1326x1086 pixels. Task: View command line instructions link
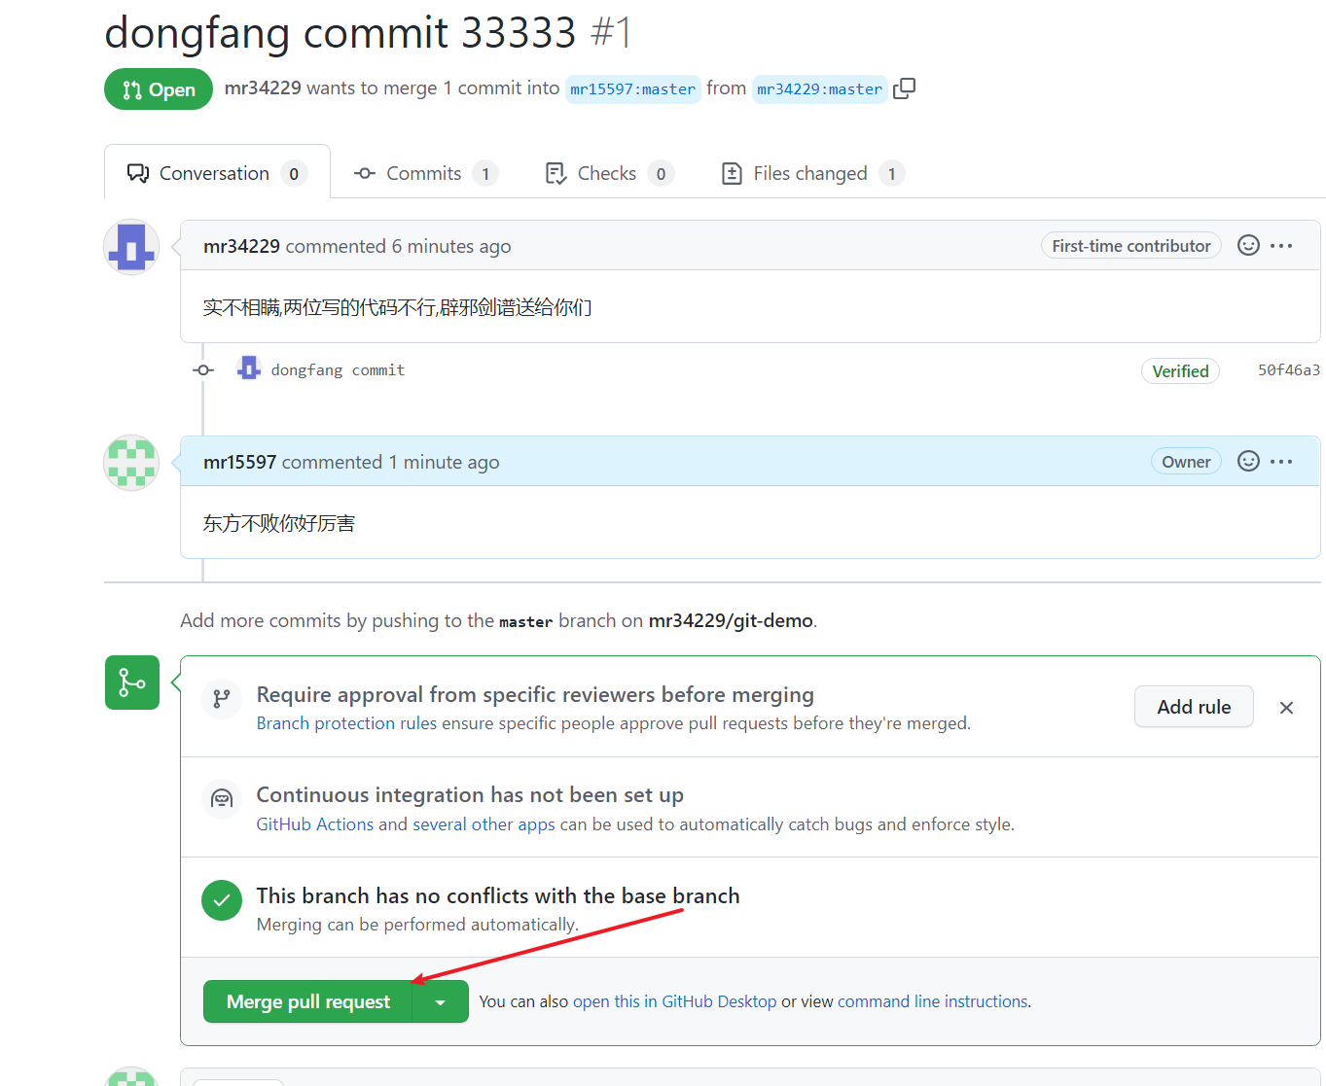point(933,1001)
